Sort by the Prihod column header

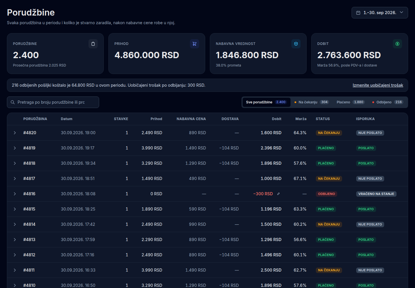[x=156, y=119]
